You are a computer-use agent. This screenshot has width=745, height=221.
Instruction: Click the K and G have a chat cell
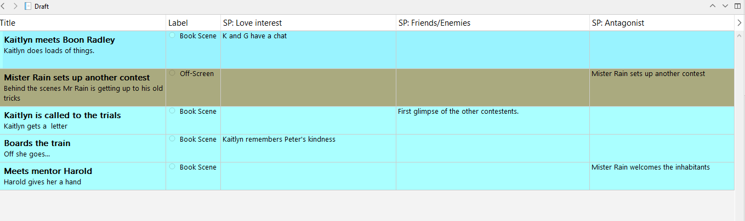(x=254, y=36)
